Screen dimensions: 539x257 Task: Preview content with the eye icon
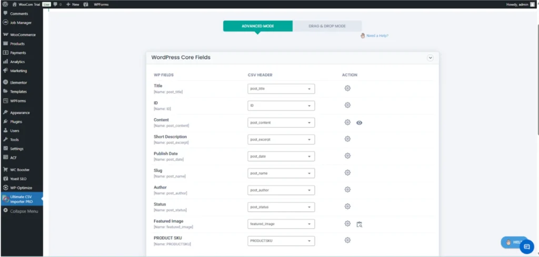pyautogui.click(x=359, y=123)
